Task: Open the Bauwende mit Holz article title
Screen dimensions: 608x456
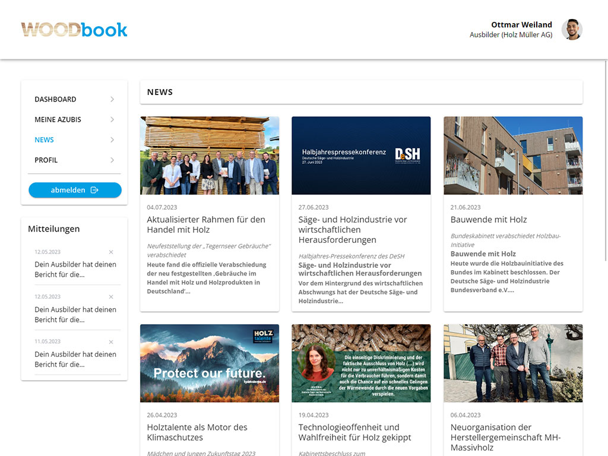Action: click(x=489, y=220)
